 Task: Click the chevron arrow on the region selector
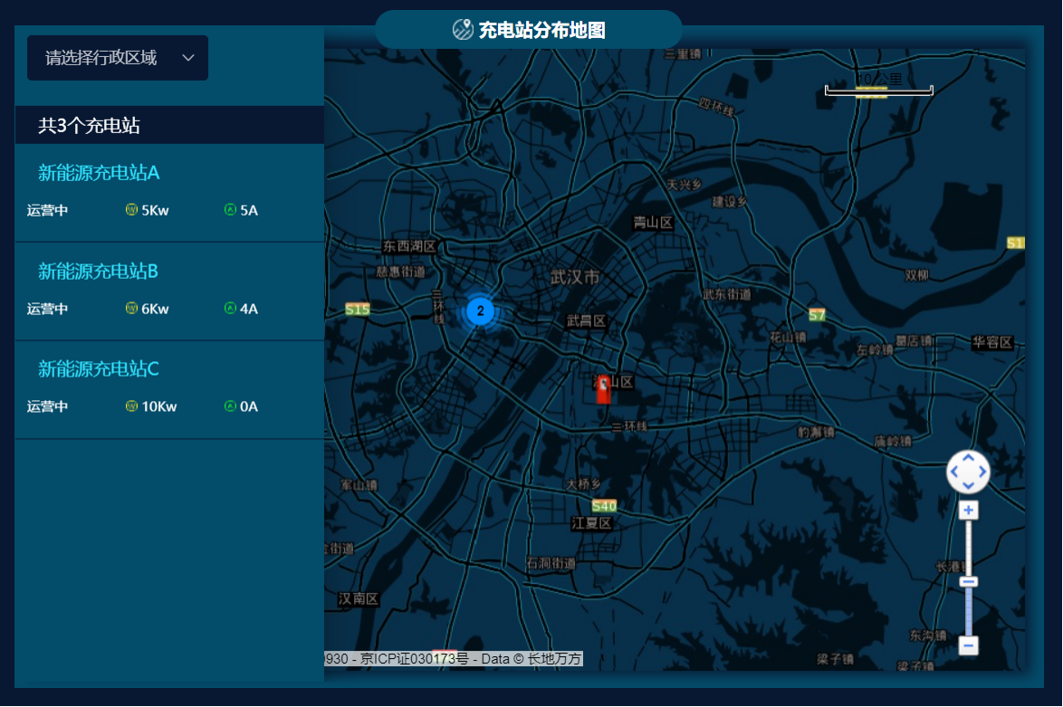click(188, 57)
